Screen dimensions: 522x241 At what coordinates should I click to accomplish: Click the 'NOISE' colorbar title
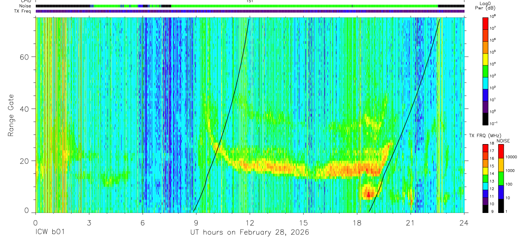tap(503, 140)
